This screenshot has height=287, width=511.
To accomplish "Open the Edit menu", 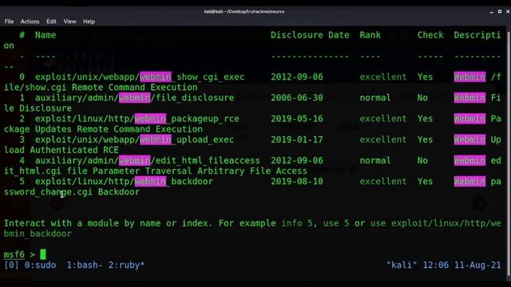I will pyautogui.click(x=51, y=22).
